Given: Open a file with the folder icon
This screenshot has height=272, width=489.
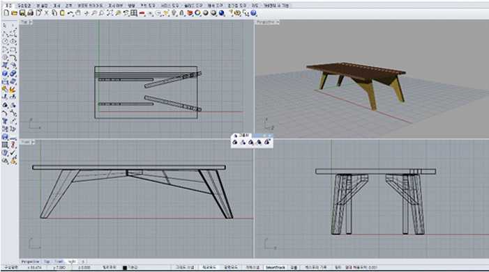Looking at the screenshot, I should [x=14, y=13].
